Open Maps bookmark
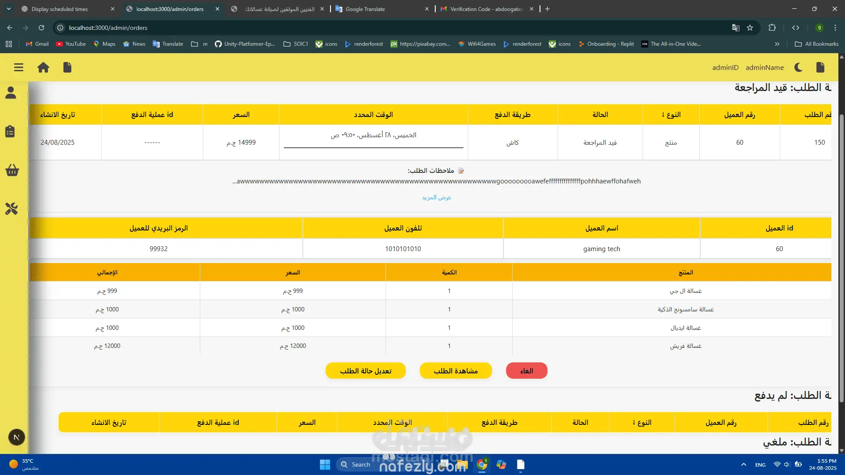 click(x=104, y=44)
